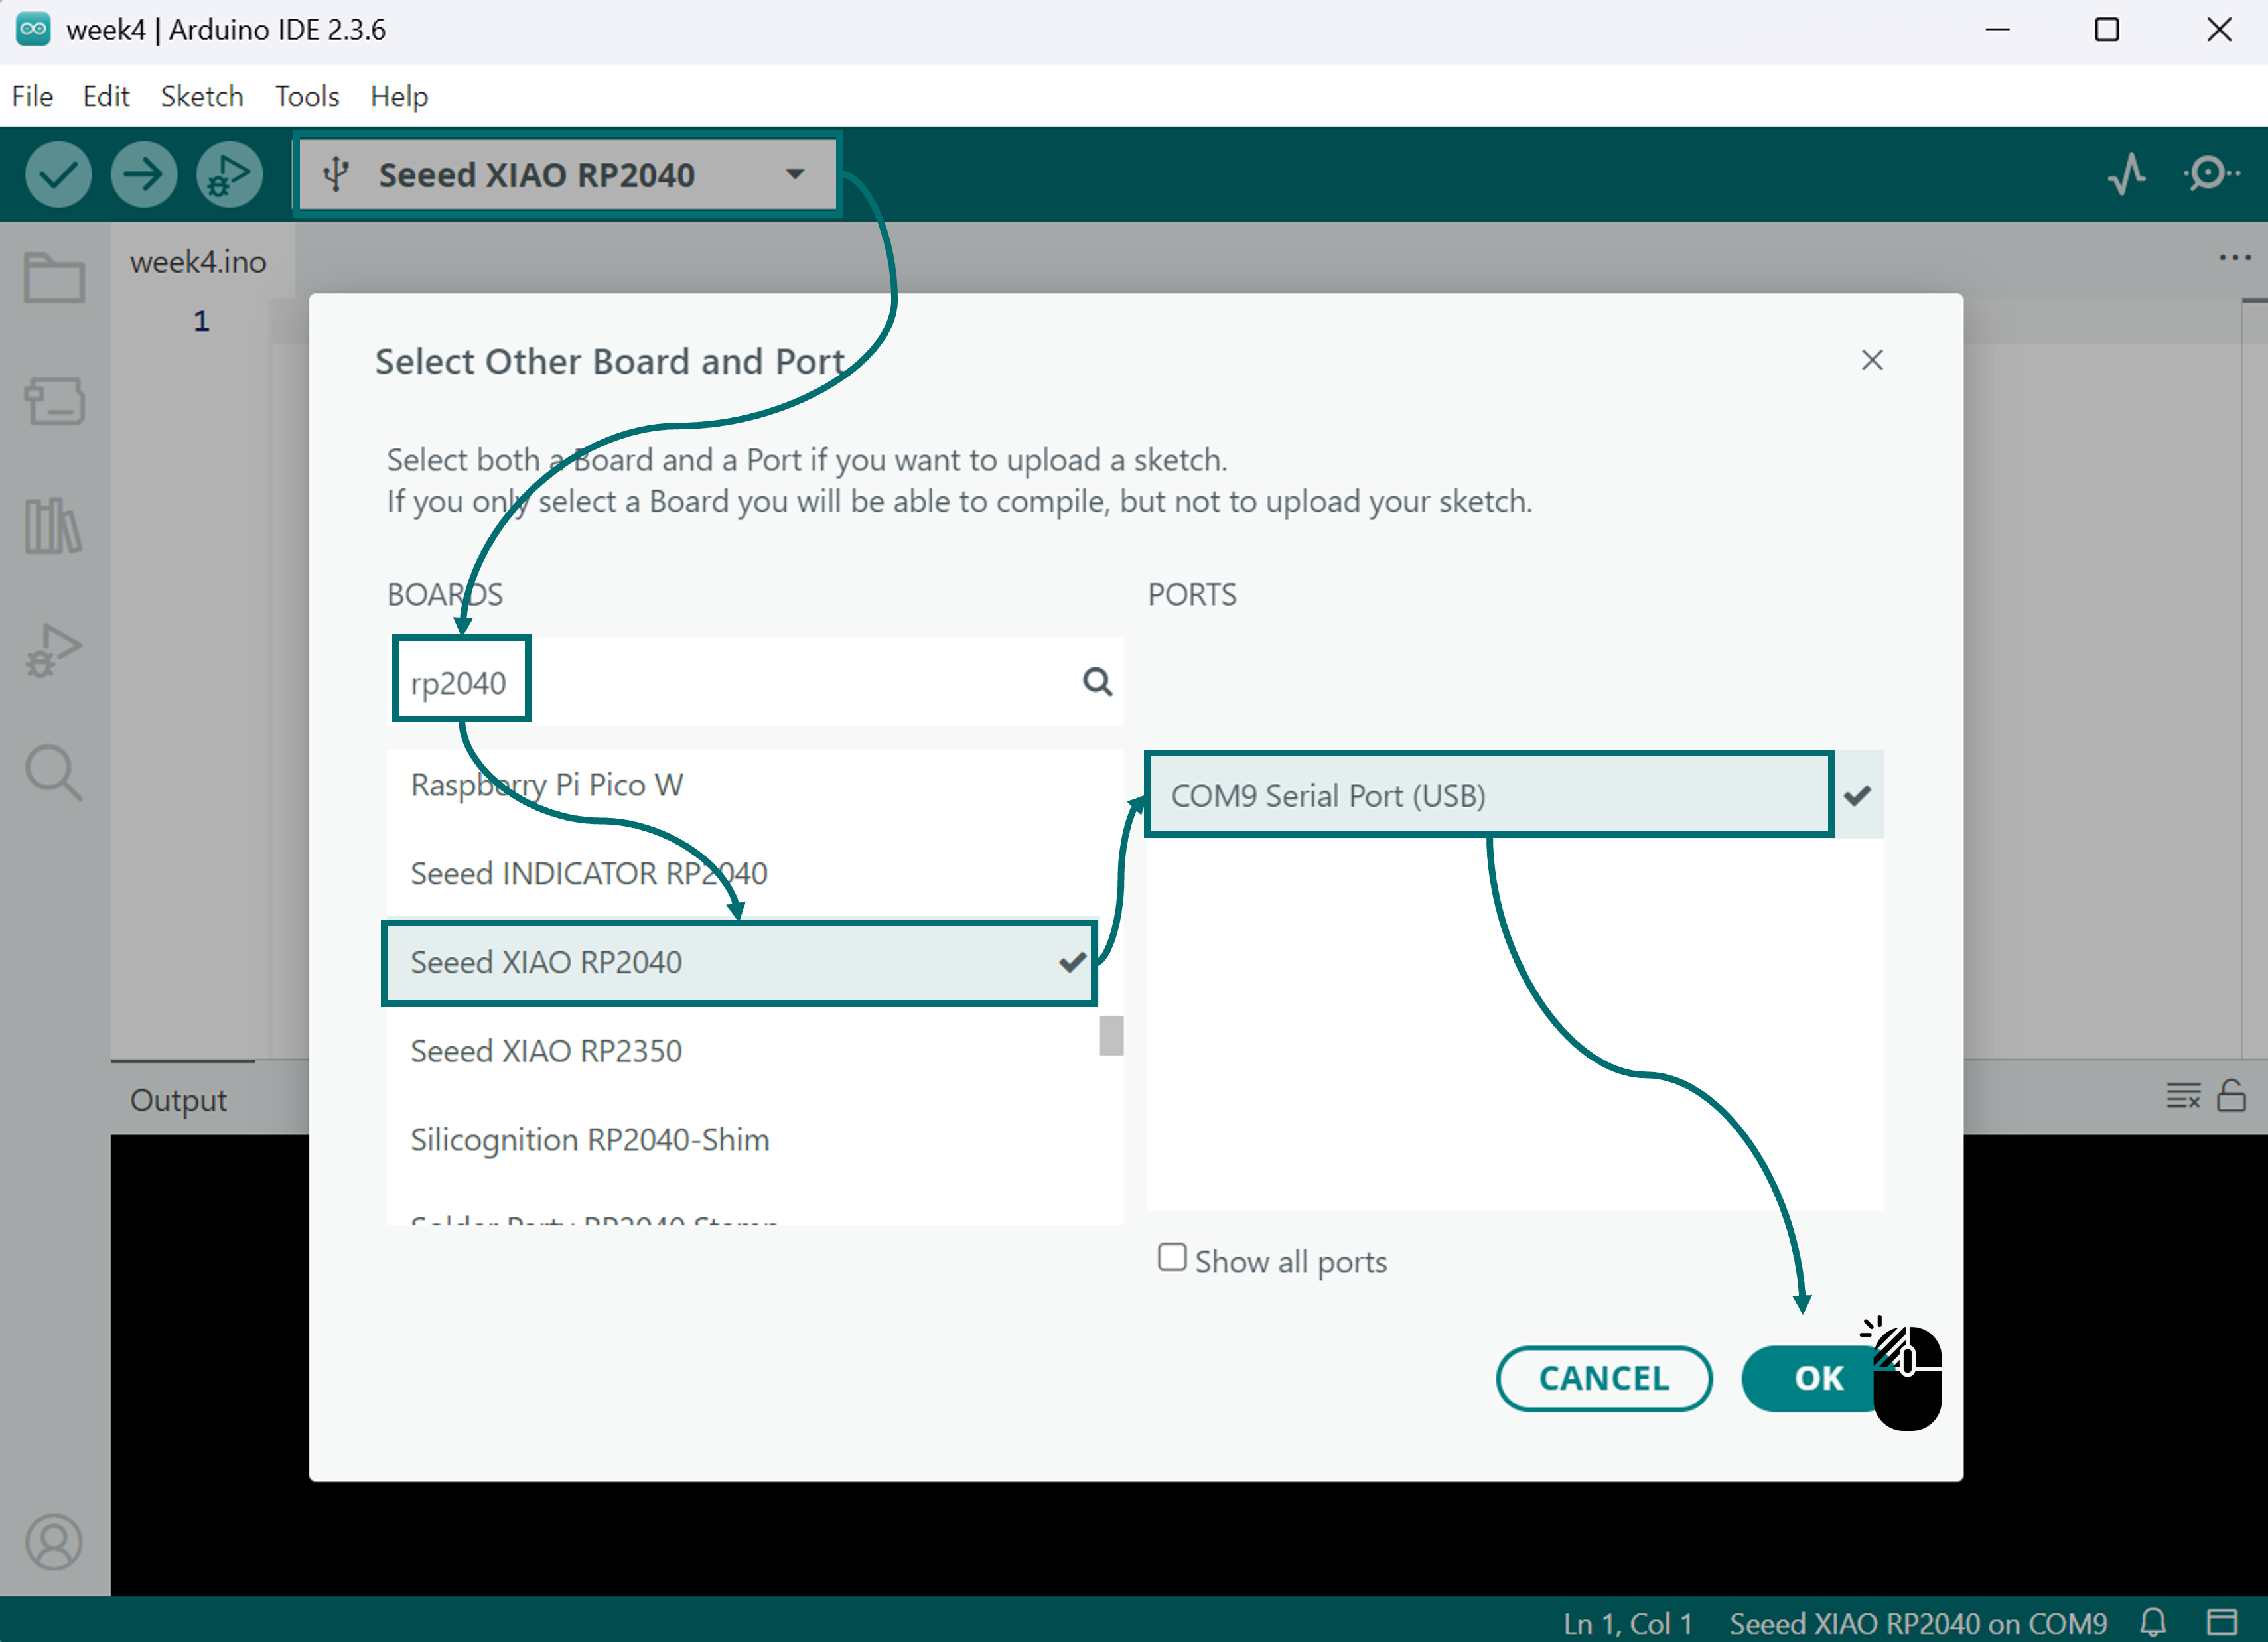Click the Verify checkmark toolbar icon

[x=58, y=175]
